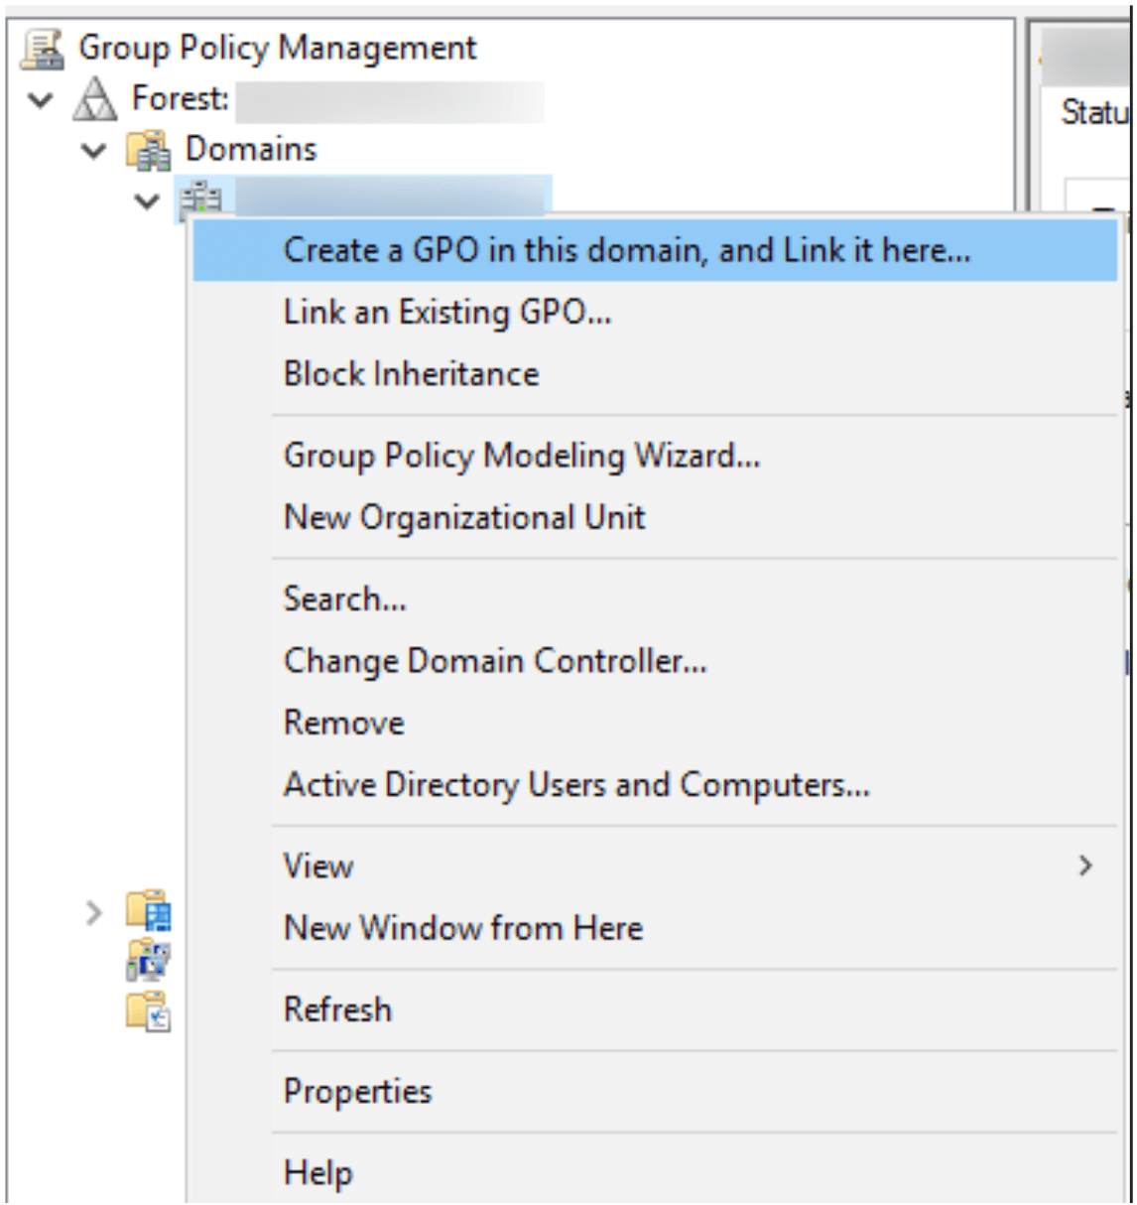Click the Group Policy Results icon
Image resolution: width=1137 pixels, height=1205 pixels.
pyautogui.click(x=149, y=1010)
